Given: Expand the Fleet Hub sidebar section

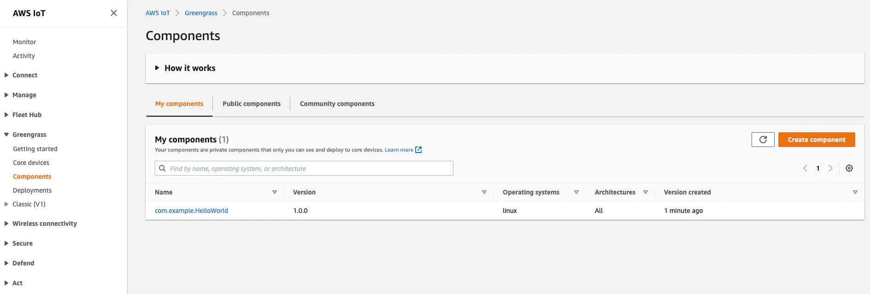Looking at the screenshot, I should (6, 115).
